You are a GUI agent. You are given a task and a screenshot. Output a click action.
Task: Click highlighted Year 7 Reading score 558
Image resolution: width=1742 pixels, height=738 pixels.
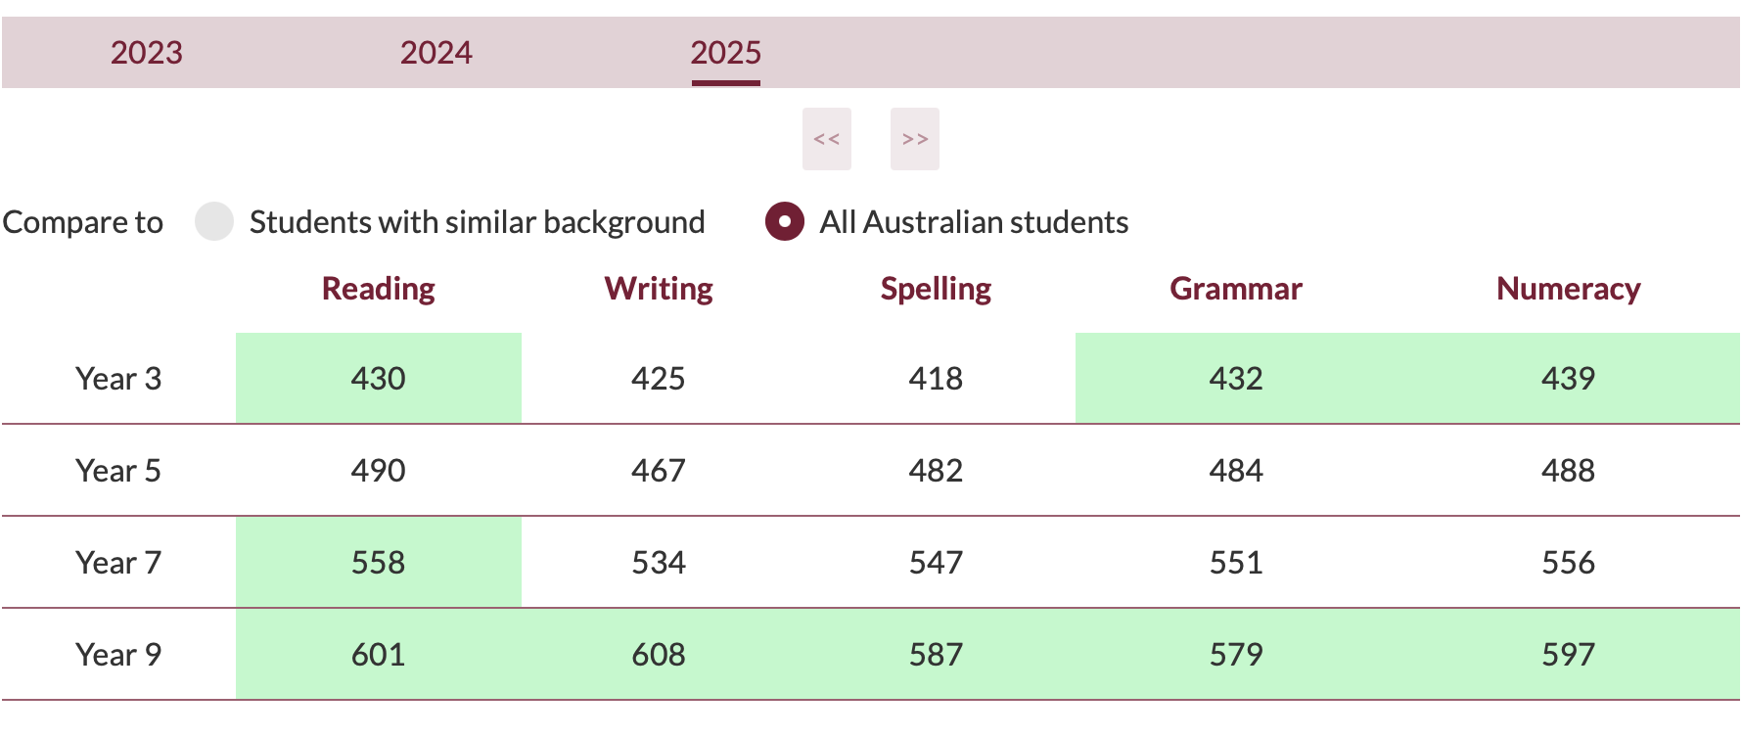tap(378, 562)
